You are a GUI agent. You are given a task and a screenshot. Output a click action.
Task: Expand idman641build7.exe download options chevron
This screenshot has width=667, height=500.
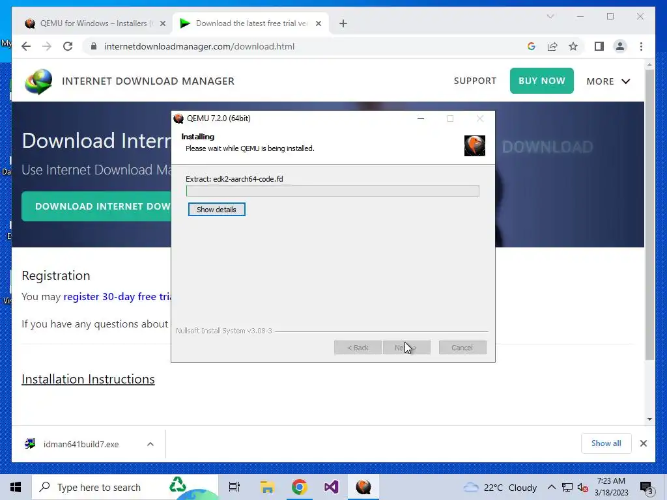point(150,444)
